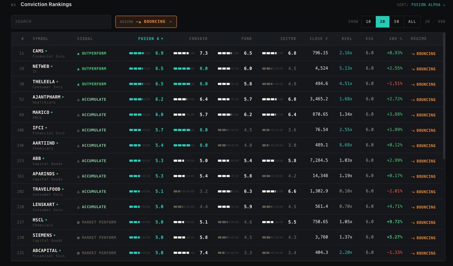Select the 20 rows option
The width and height of the screenshot is (453, 266).
(382, 22)
